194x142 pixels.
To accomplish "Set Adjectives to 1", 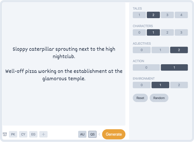I will pyautogui.click(x=160, y=50).
